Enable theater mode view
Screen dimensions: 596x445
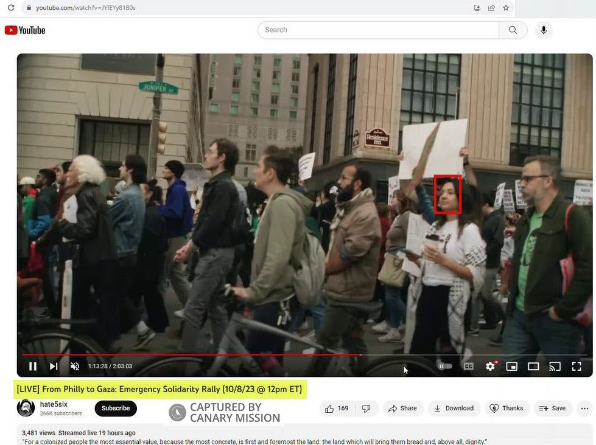click(533, 366)
